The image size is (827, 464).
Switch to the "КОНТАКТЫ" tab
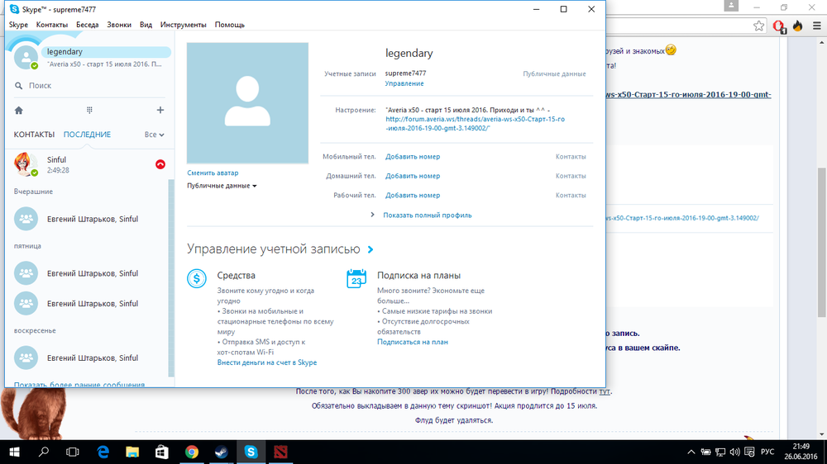pos(34,135)
